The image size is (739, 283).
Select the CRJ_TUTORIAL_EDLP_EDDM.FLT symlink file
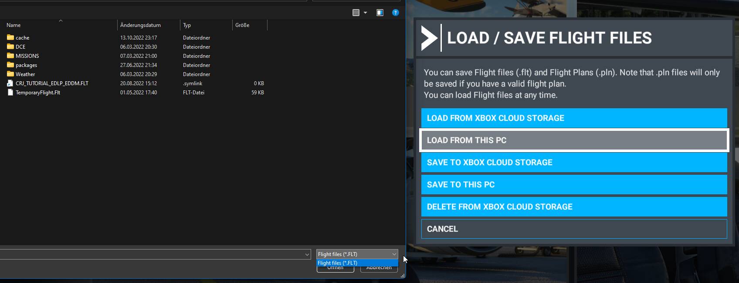(x=52, y=83)
